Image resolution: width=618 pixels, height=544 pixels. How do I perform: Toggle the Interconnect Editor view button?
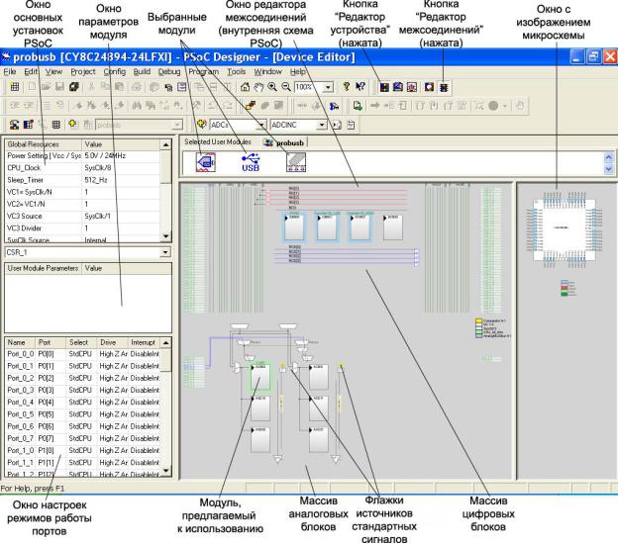444,87
